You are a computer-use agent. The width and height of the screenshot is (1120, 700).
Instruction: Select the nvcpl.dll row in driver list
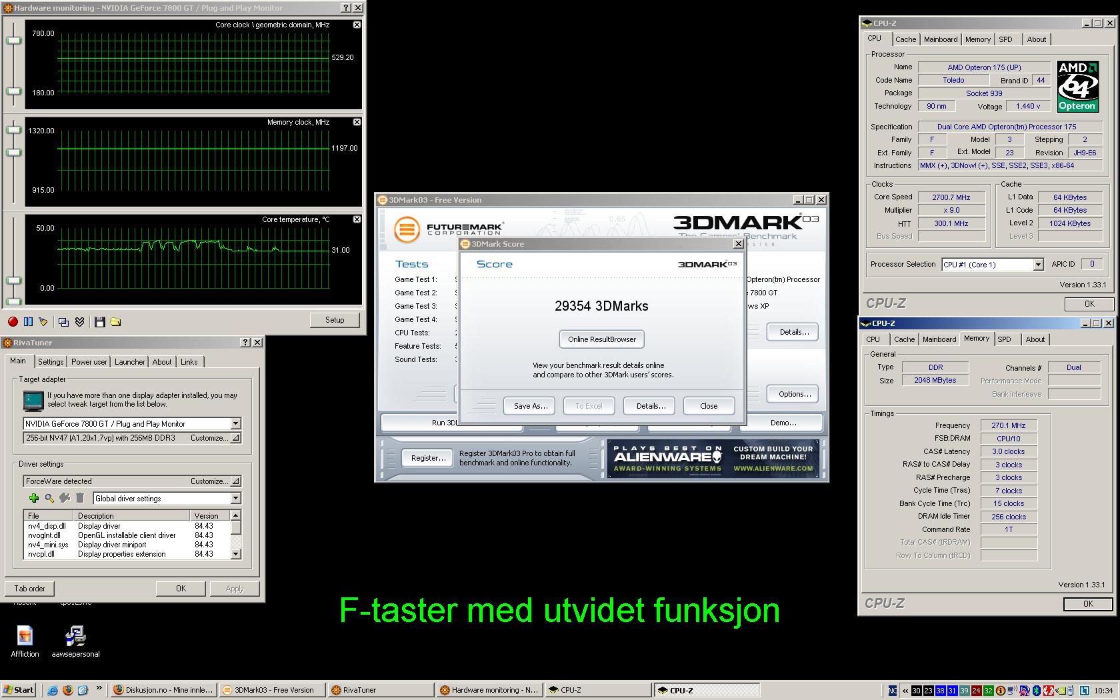point(127,554)
